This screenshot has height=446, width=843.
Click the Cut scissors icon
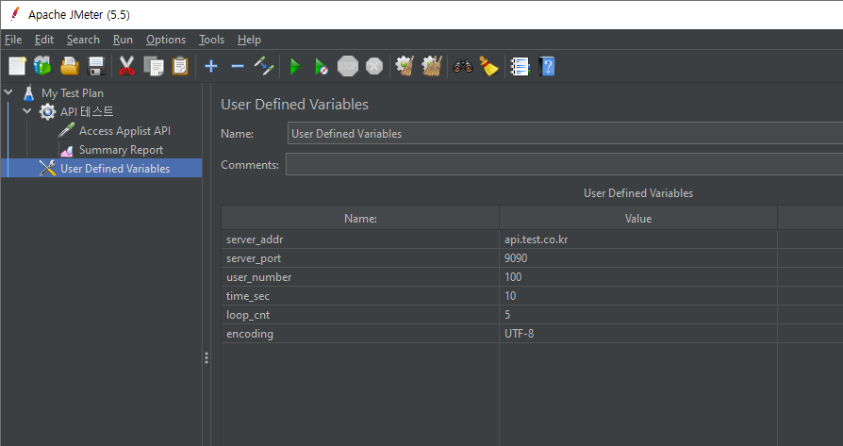point(127,66)
